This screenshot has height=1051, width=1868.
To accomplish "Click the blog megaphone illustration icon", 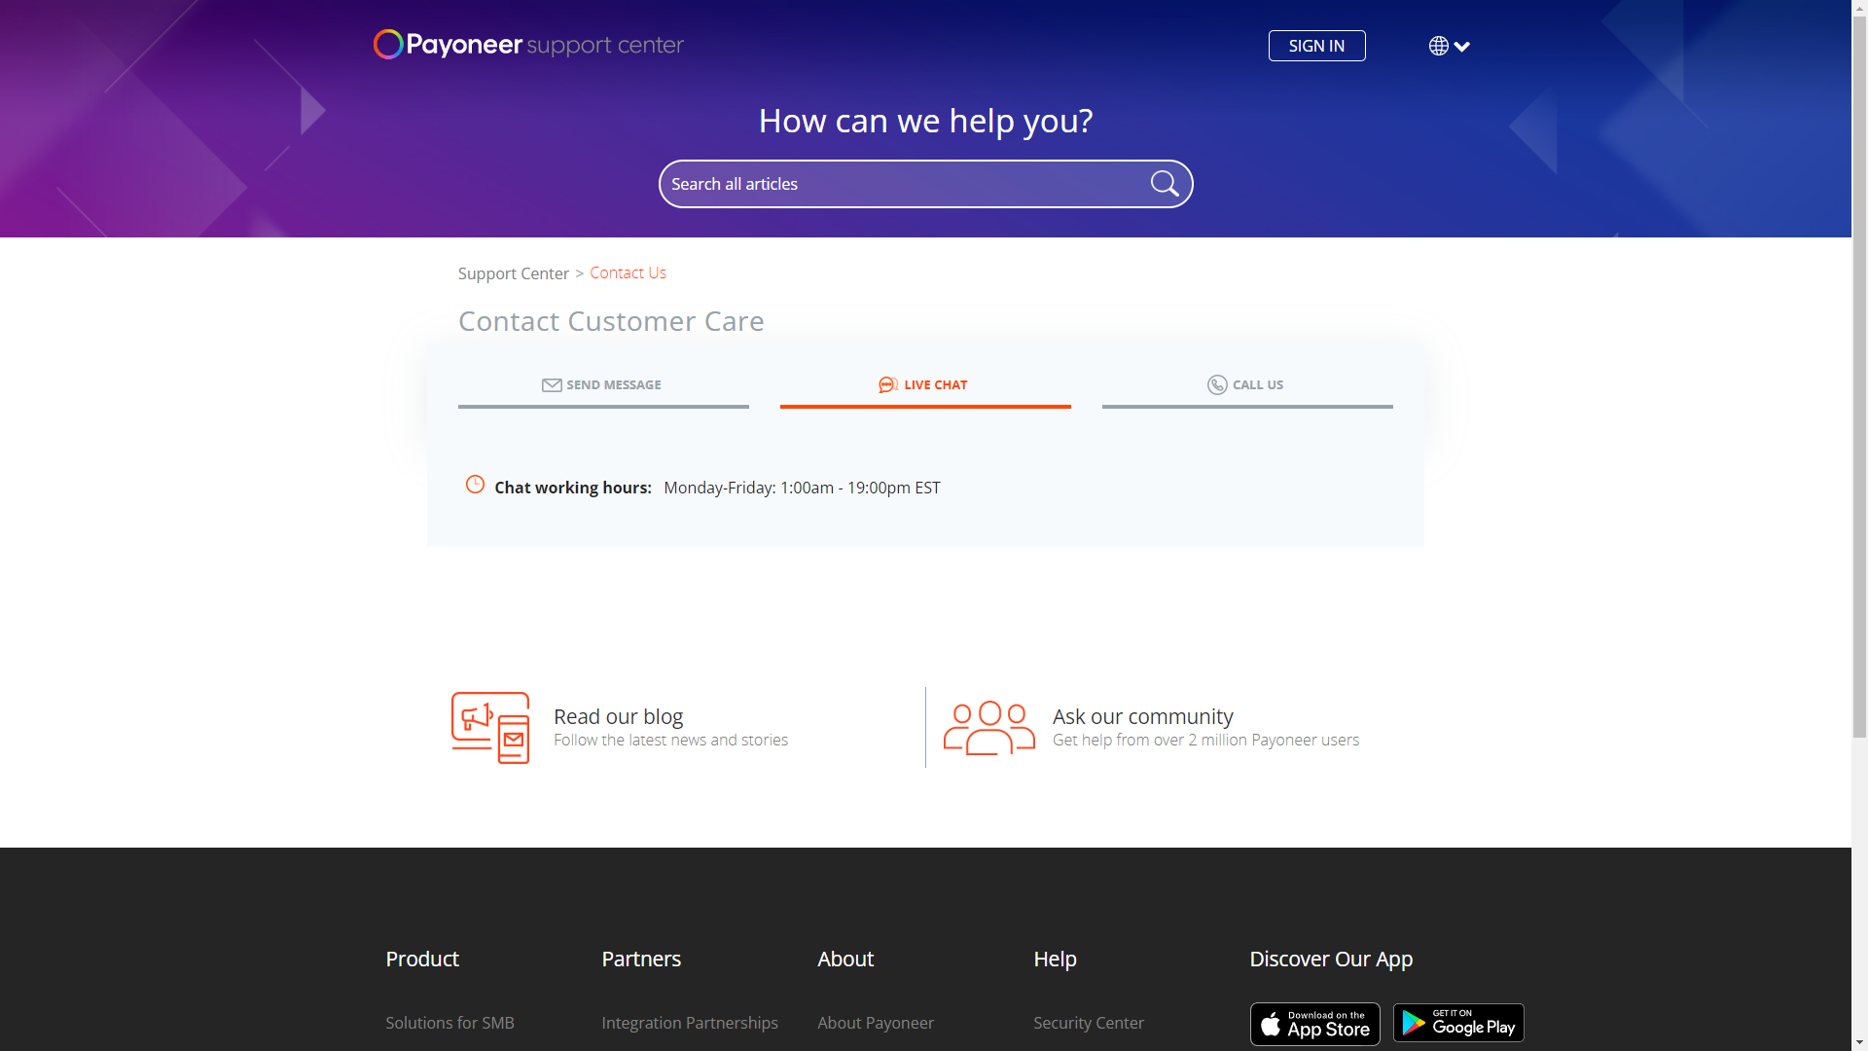I will tap(490, 728).
